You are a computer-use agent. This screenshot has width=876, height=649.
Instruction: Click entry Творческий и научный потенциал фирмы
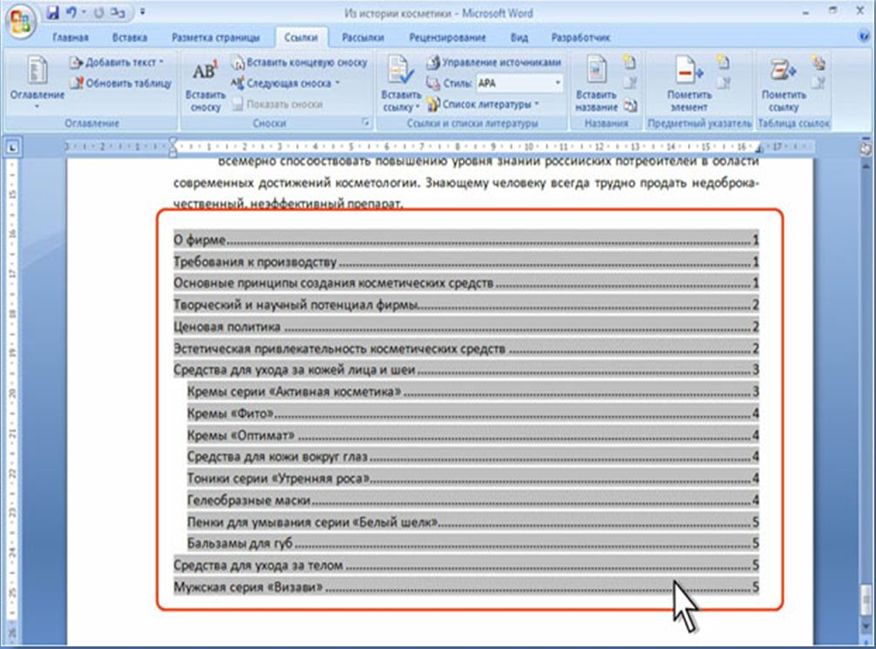(x=466, y=305)
